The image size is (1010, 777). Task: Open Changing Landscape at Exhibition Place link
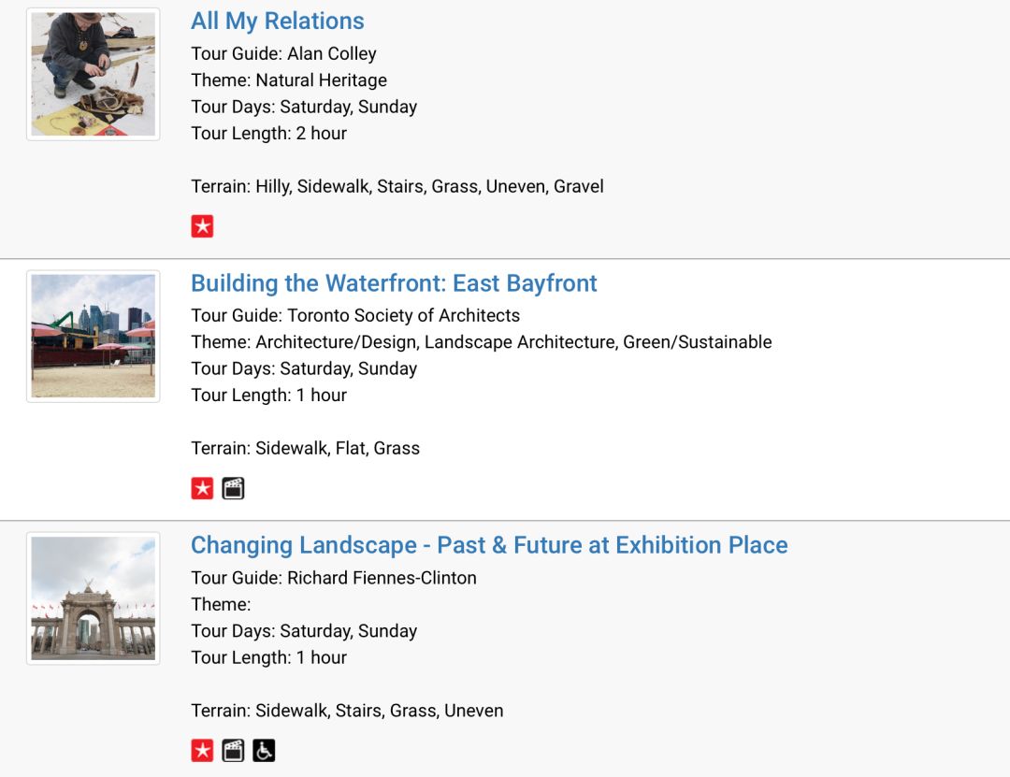coord(489,545)
